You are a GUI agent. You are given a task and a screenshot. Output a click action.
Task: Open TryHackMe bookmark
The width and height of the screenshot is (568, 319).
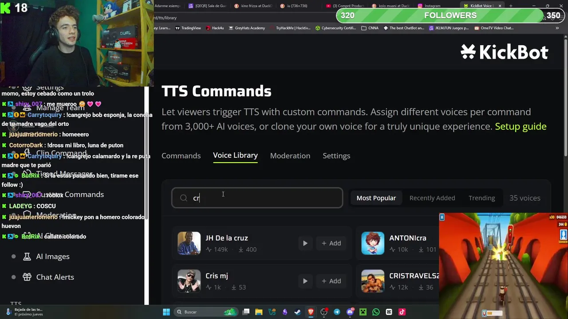click(290, 28)
